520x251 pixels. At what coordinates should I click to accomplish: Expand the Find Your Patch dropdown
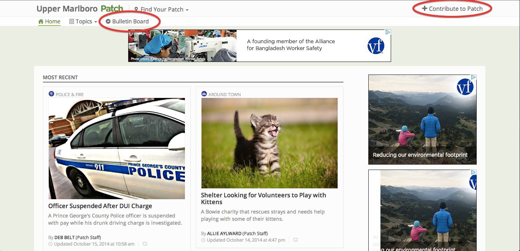[187, 10]
